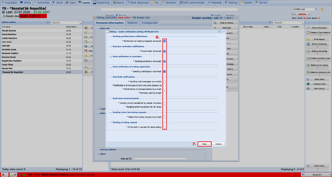Uncheck Prereminder via email checkbox
The width and height of the screenshot is (332, 177).
[165, 51]
